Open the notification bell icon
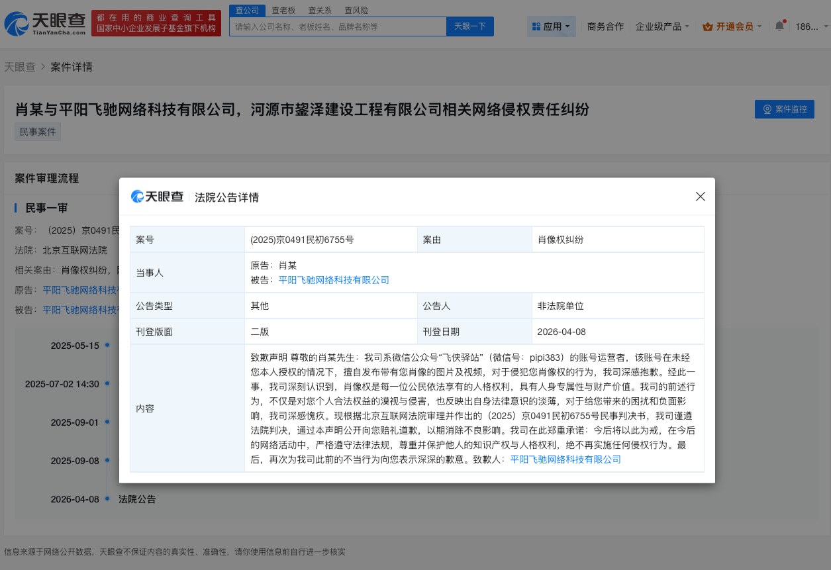Screen dimensions: 831x570 click(779, 25)
